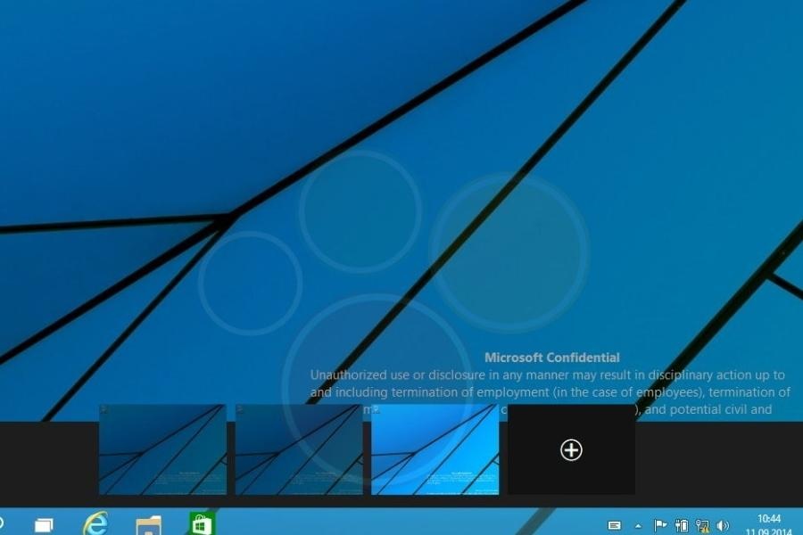803x535 pixels.
Task: Open File Explorer from the taskbar
Action: [148, 524]
